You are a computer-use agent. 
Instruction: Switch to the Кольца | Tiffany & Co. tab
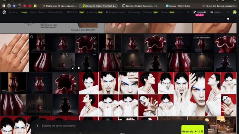(x=178, y=6)
